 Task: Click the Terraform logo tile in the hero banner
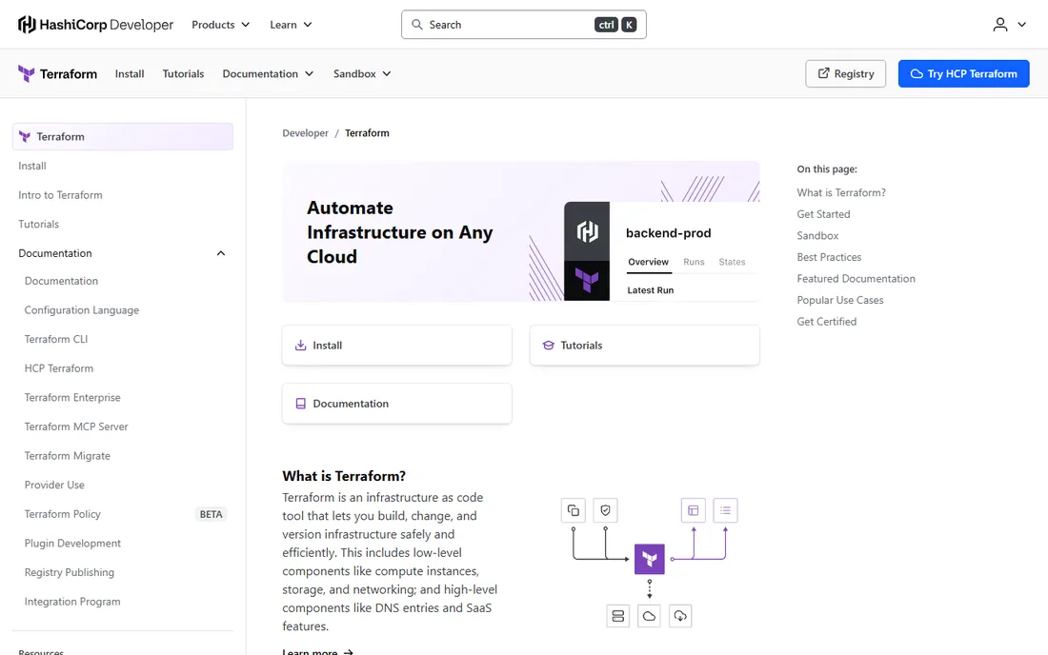tap(587, 281)
